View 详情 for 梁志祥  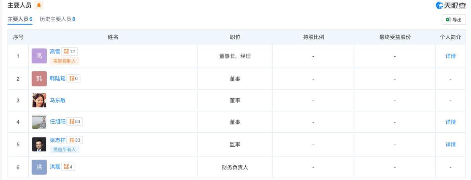(451, 145)
